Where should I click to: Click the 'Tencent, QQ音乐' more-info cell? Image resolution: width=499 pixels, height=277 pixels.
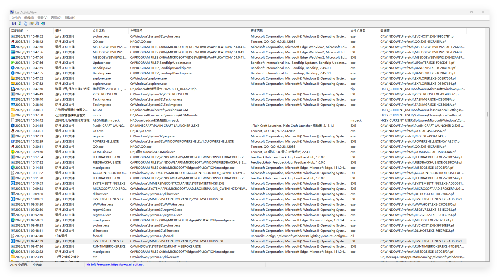pos(280,152)
